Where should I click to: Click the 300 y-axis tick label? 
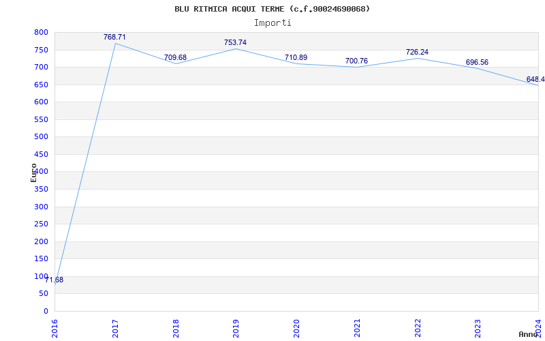41,207
